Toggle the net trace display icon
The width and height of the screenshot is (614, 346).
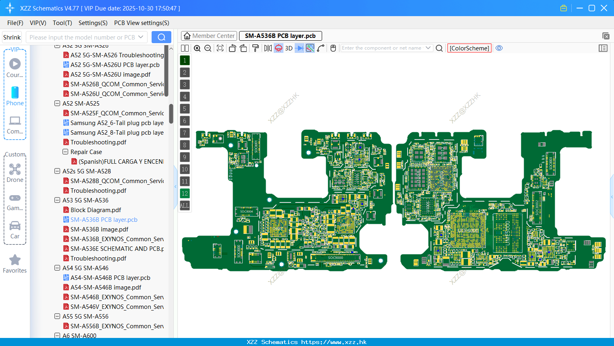310,48
